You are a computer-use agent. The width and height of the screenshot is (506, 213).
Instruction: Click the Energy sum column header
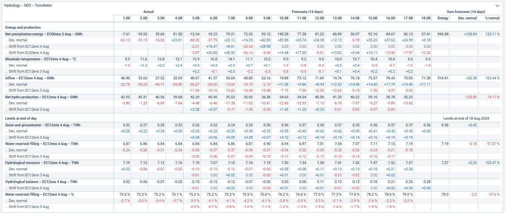[443, 18]
